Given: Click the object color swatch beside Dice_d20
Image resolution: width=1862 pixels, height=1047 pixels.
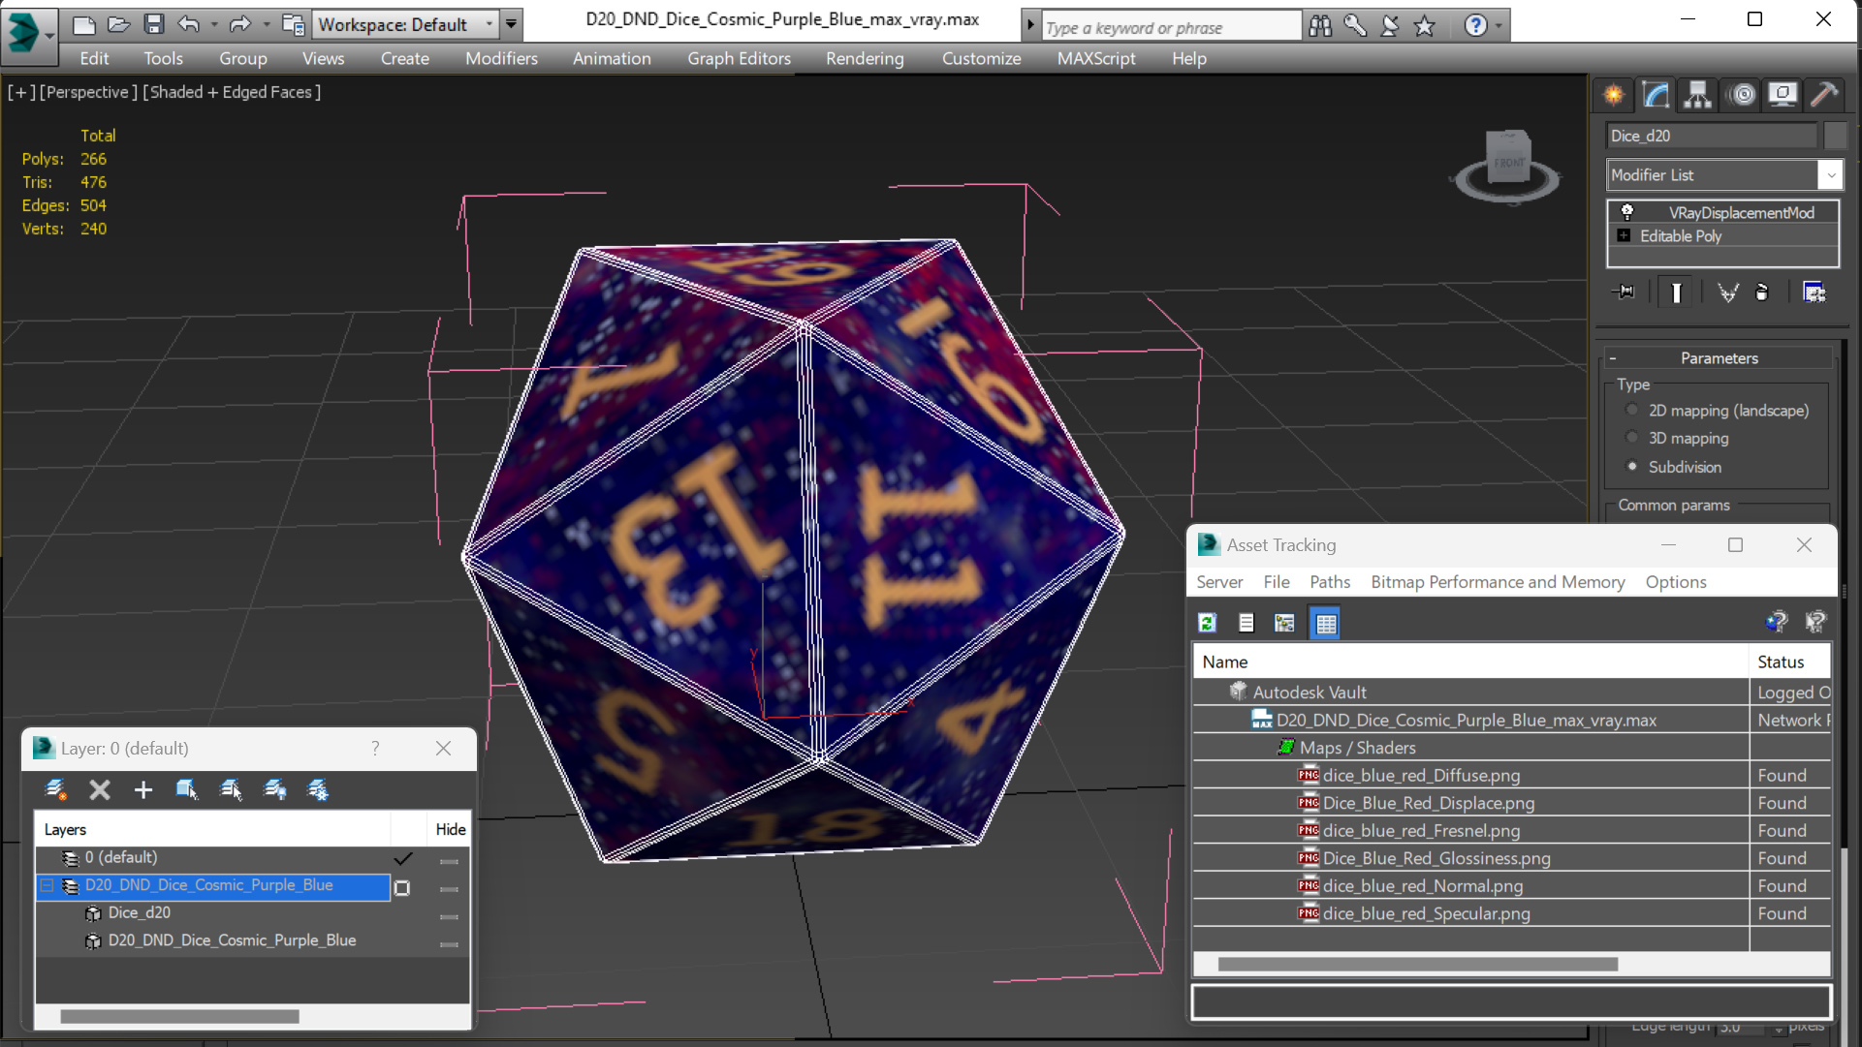Looking at the screenshot, I should (x=1835, y=136).
